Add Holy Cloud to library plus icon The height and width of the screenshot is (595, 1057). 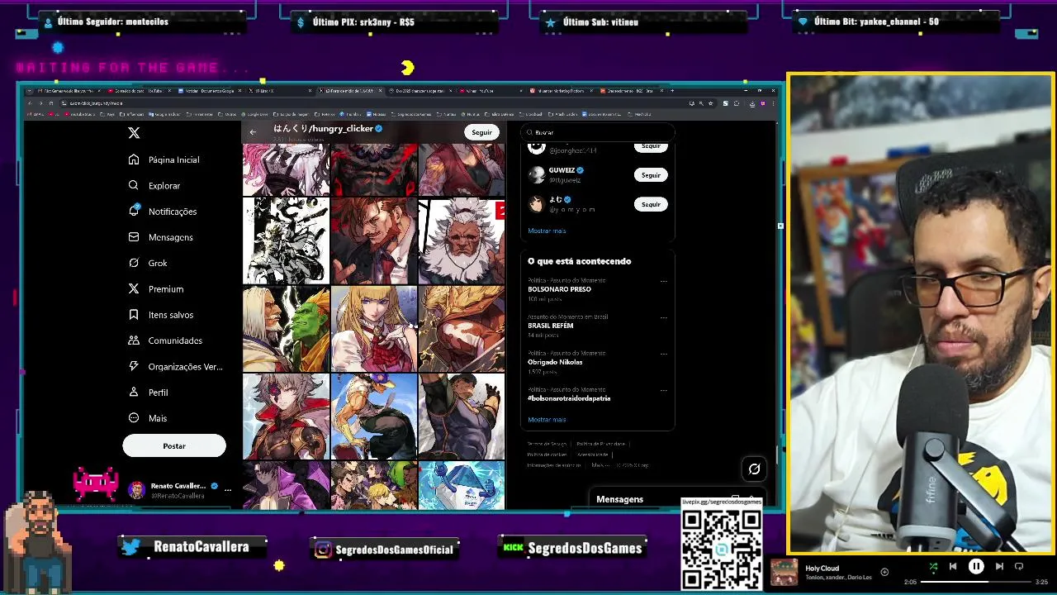884,572
